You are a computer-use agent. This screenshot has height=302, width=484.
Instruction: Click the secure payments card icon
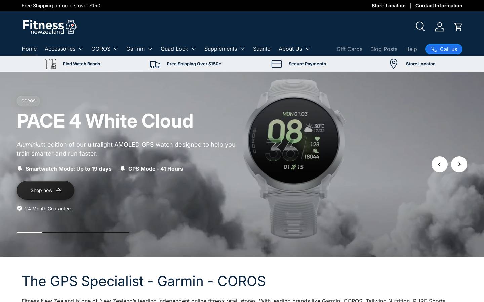coord(277,64)
